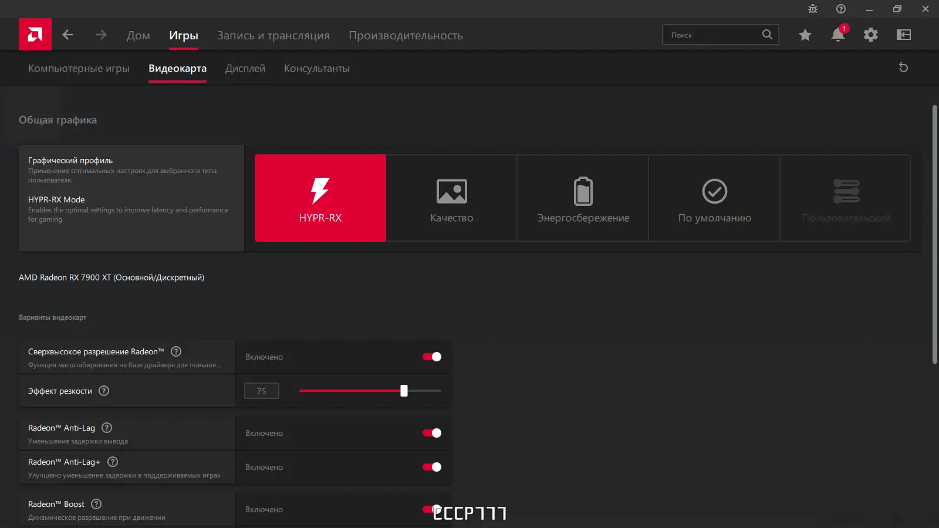
Task: Click the account profile icon
Action: 903,35
